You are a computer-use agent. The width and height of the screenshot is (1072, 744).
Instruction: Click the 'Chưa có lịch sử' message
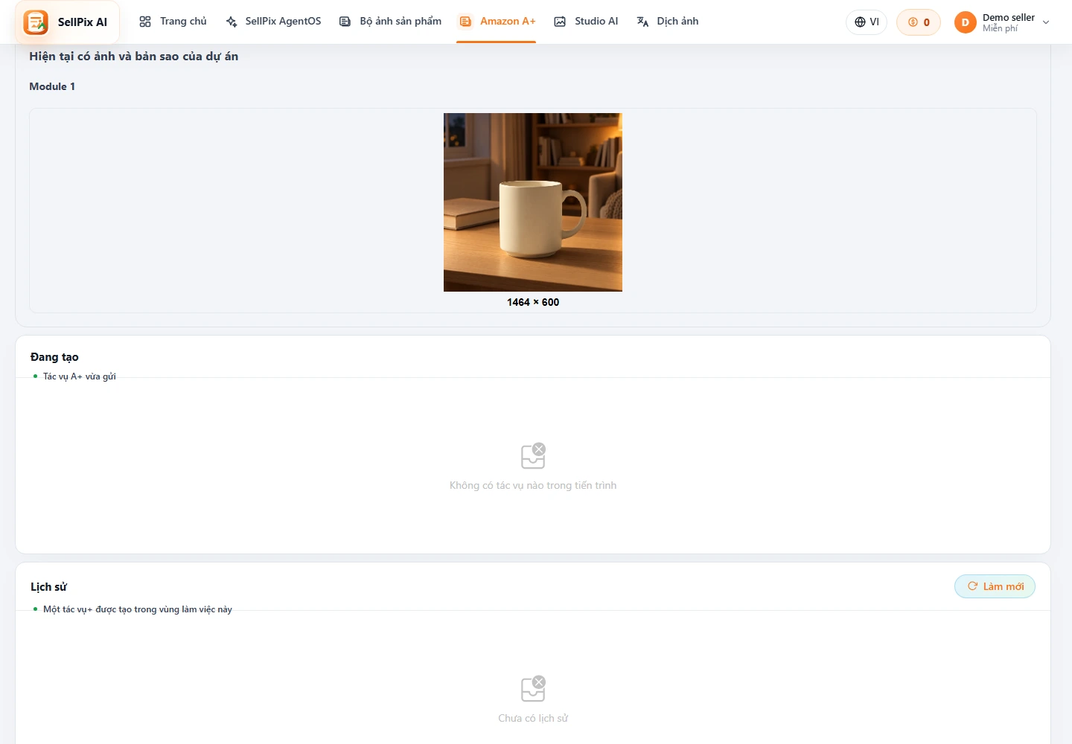[533, 718]
